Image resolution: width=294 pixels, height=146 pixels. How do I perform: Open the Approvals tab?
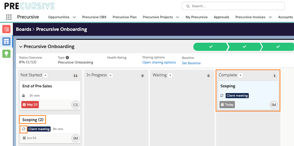(222, 17)
